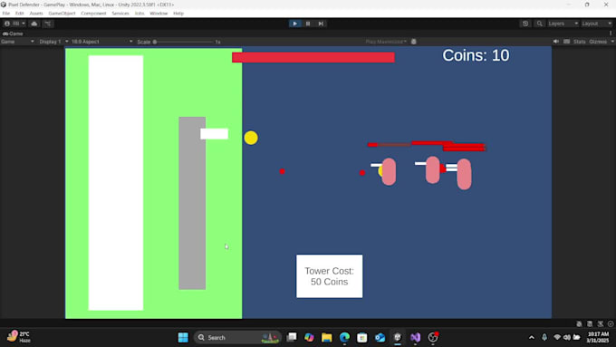Open the volume tray icon

567,337
